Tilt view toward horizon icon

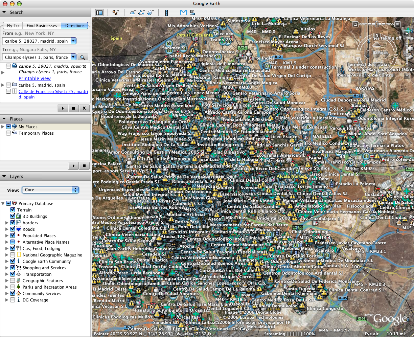coord(398,24)
